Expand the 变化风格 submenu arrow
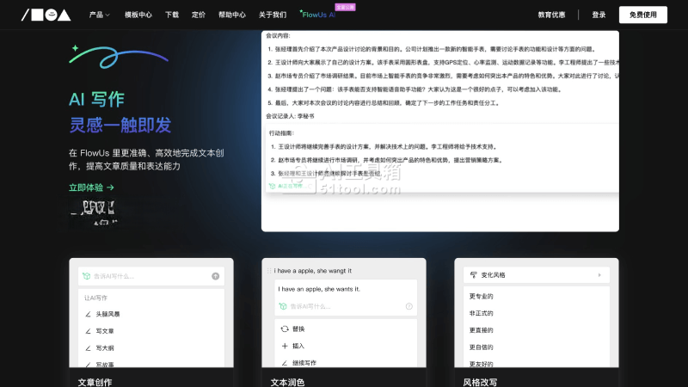The width and height of the screenshot is (688, 387). click(599, 275)
